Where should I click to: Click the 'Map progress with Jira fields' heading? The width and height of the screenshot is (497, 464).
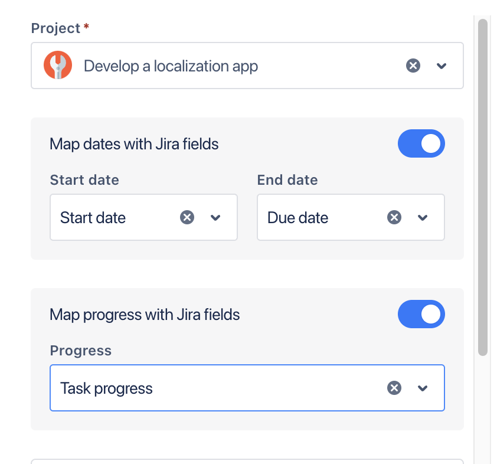(x=145, y=314)
